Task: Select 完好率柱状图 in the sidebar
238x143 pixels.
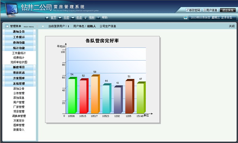Action: tap(19, 62)
